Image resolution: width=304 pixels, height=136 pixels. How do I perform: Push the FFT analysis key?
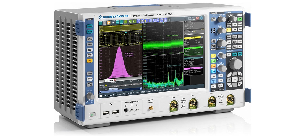point(240,46)
